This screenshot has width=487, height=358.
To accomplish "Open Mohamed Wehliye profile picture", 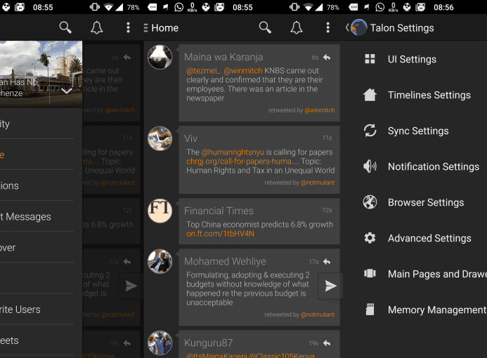I will point(160,261).
